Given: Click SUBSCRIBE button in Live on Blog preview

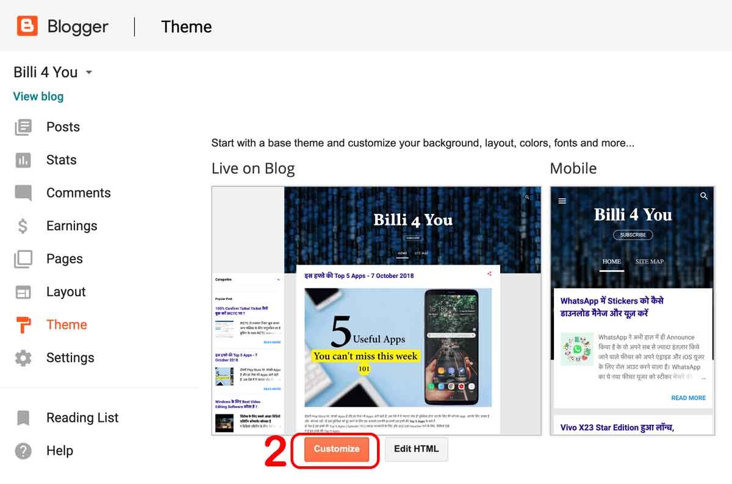Looking at the screenshot, I should point(413,238).
